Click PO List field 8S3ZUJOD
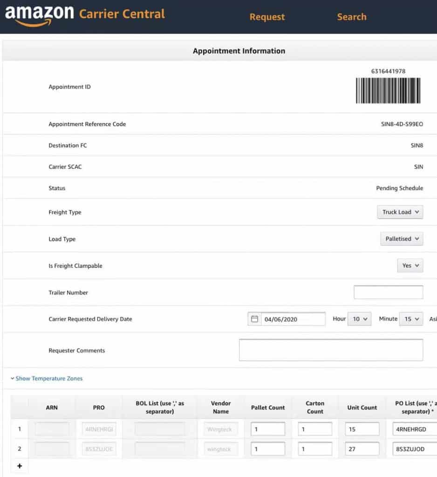This screenshot has width=437, height=477. (415, 449)
